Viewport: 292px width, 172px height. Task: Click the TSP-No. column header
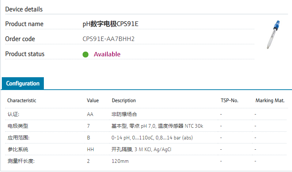tap(230, 101)
